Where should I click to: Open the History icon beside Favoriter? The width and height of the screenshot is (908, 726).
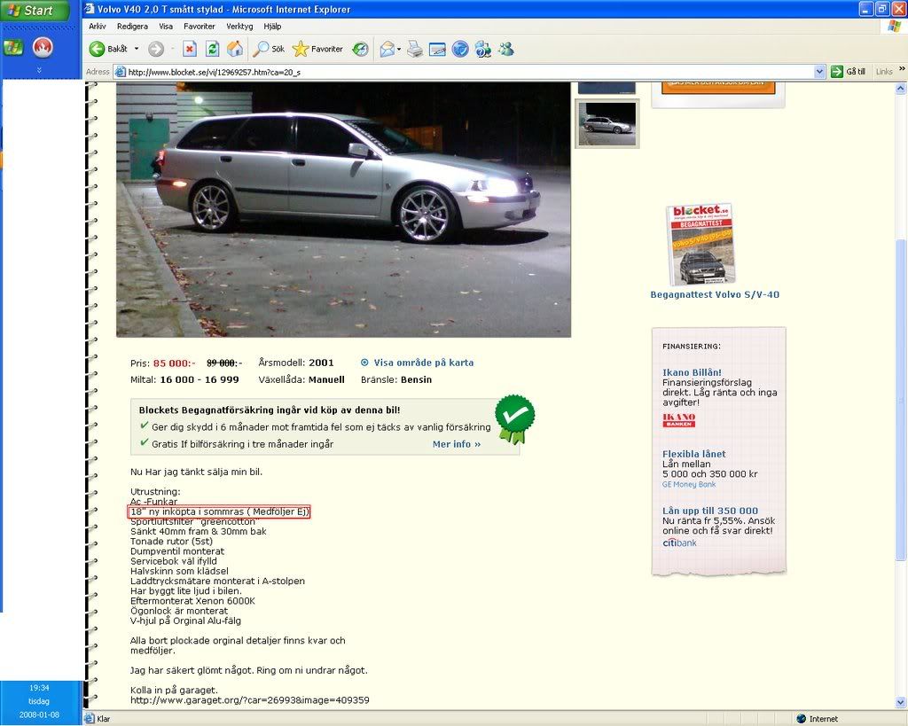pos(361,49)
